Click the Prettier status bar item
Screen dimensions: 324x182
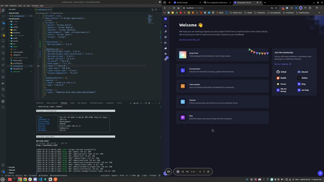[153, 175]
